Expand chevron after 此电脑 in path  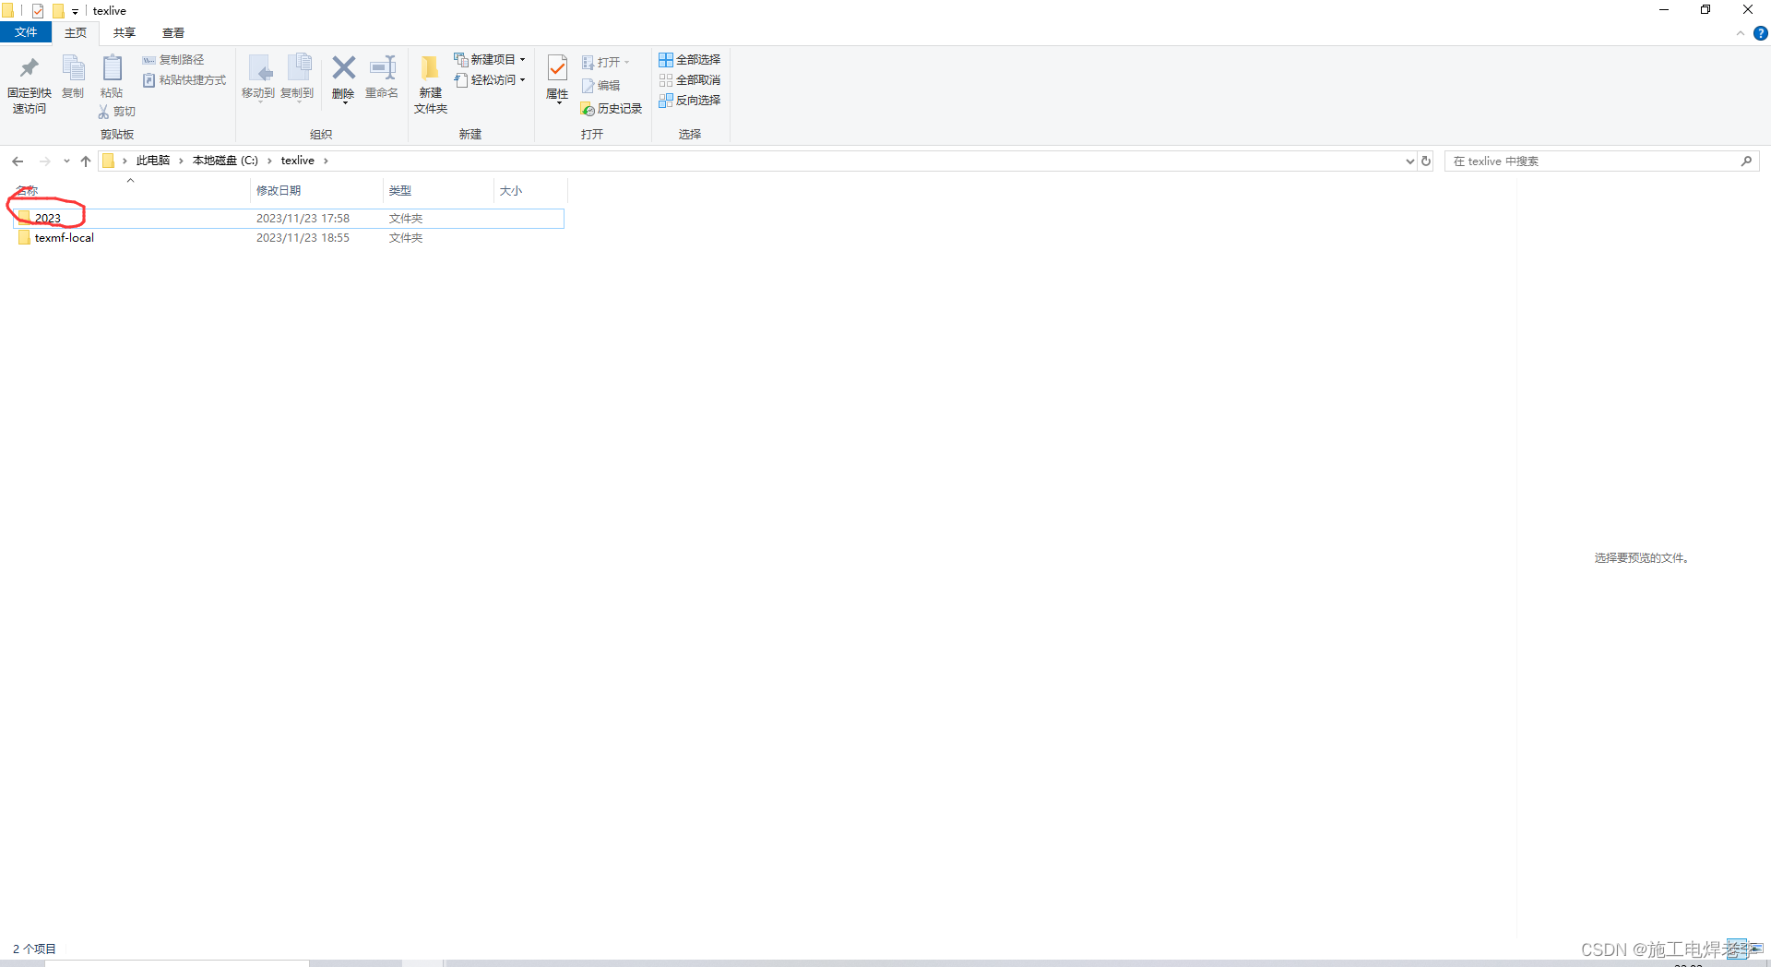click(181, 161)
